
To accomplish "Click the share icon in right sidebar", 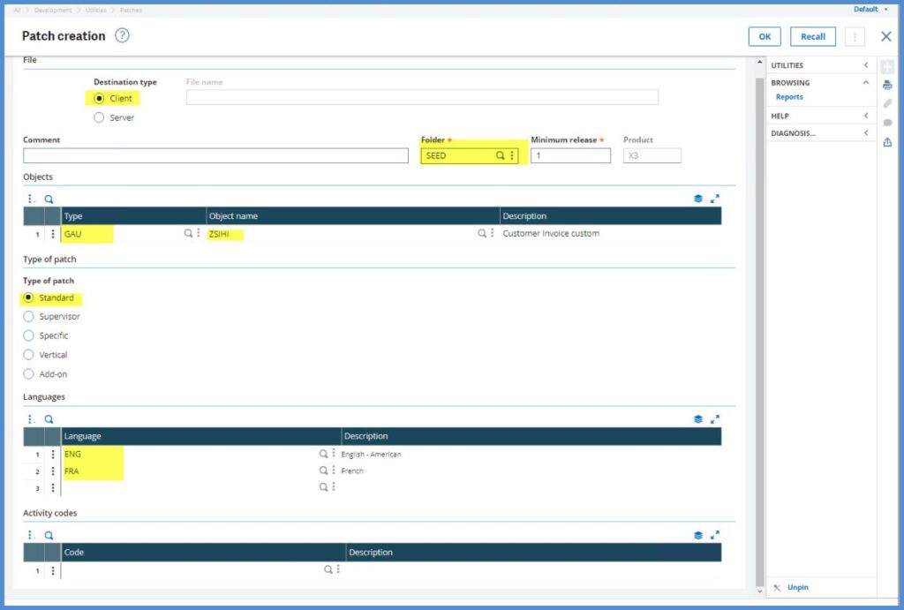I will point(887,142).
